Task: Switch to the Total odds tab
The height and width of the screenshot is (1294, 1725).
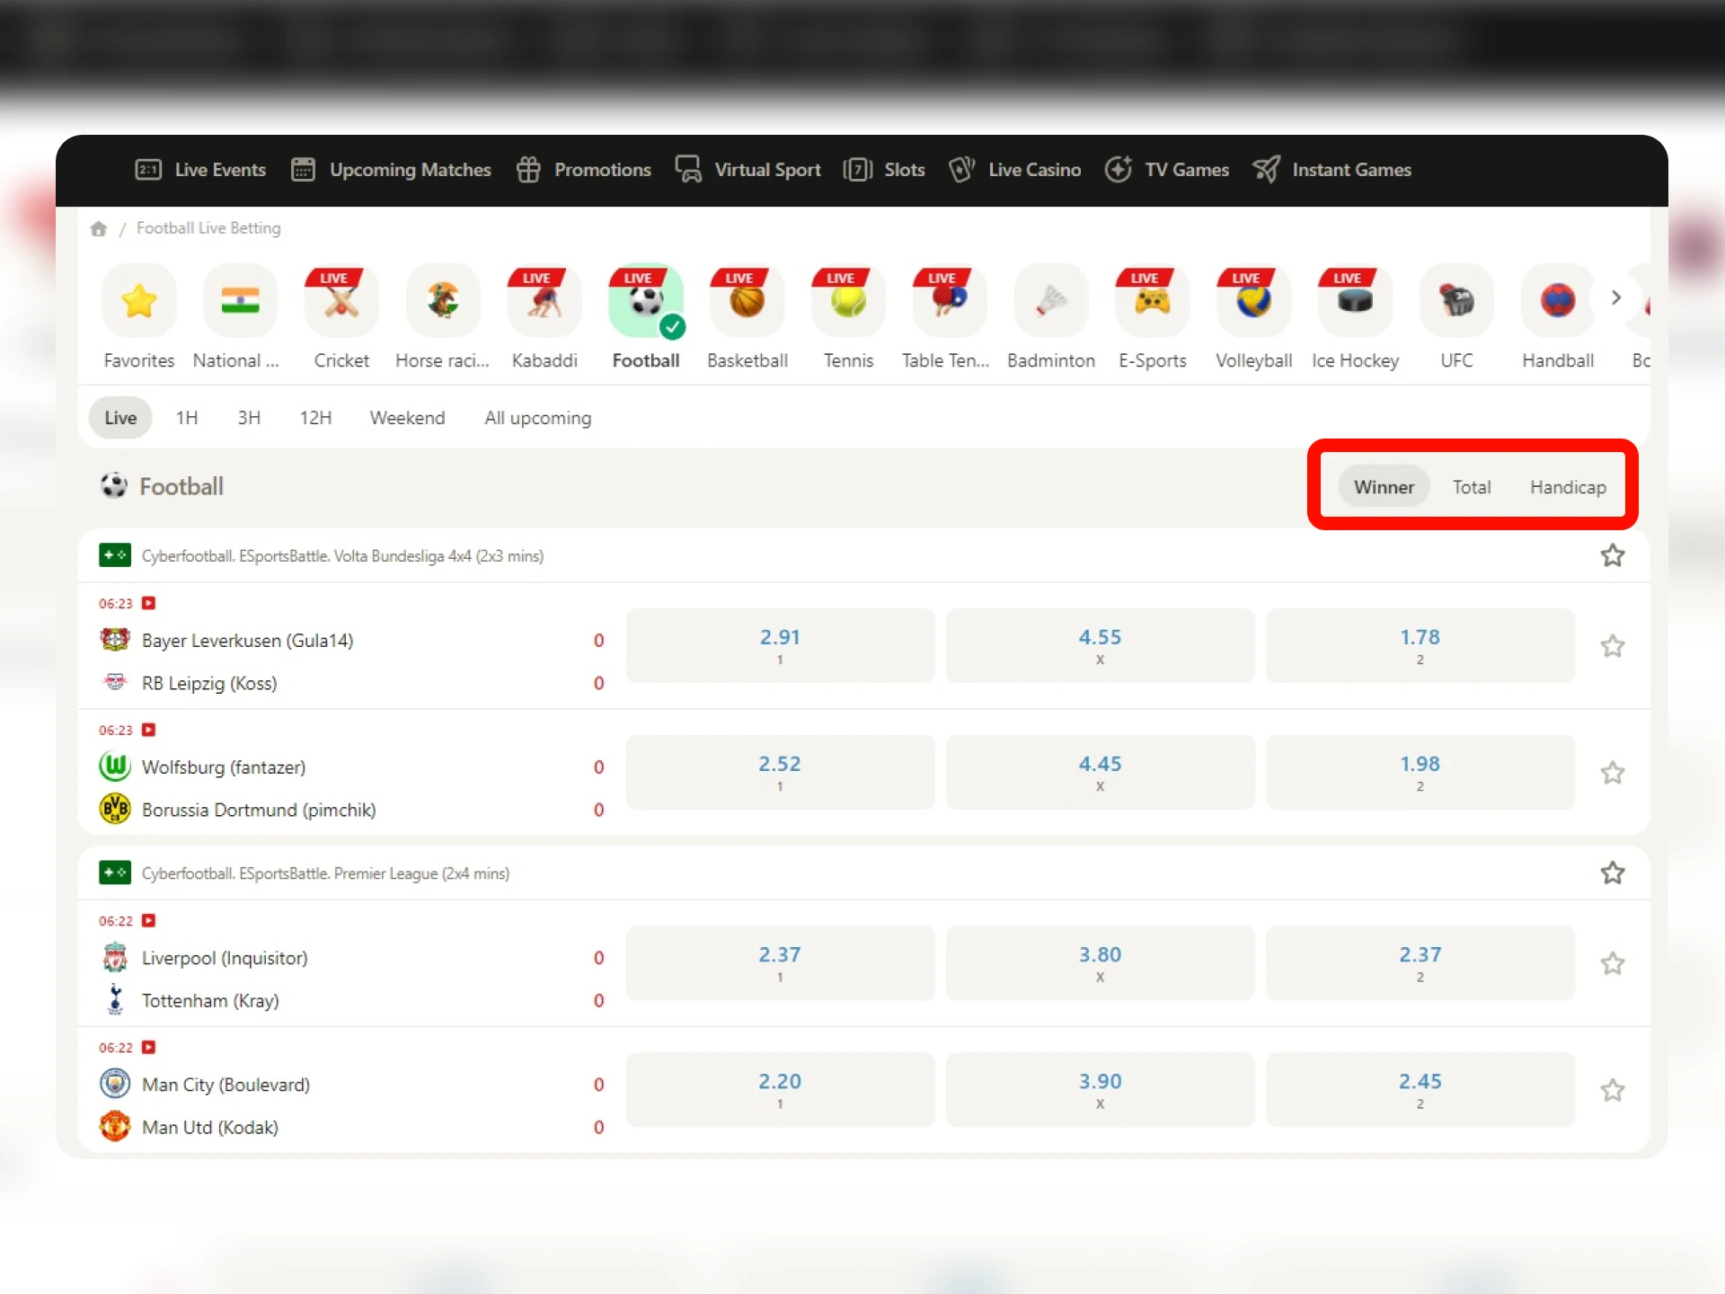Action: point(1472,486)
